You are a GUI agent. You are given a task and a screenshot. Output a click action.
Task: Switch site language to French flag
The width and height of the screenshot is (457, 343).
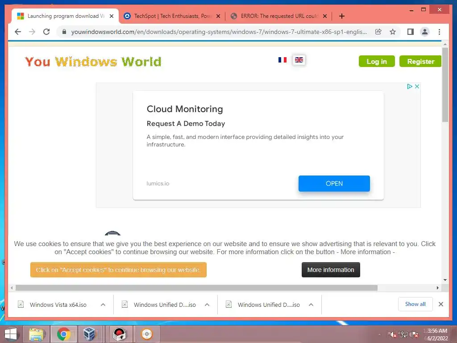[x=283, y=60]
